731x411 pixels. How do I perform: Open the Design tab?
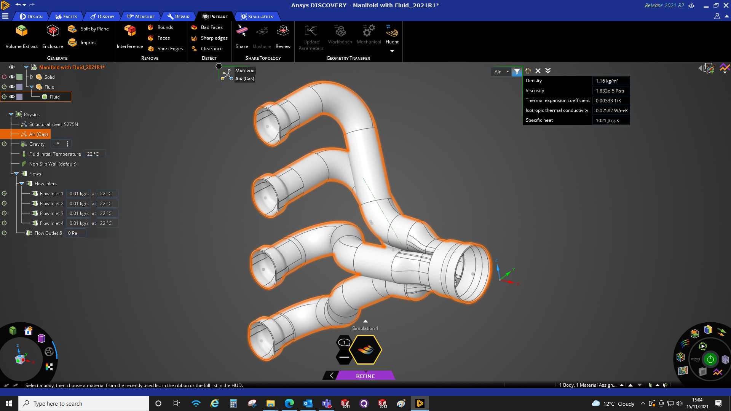click(31, 16)
